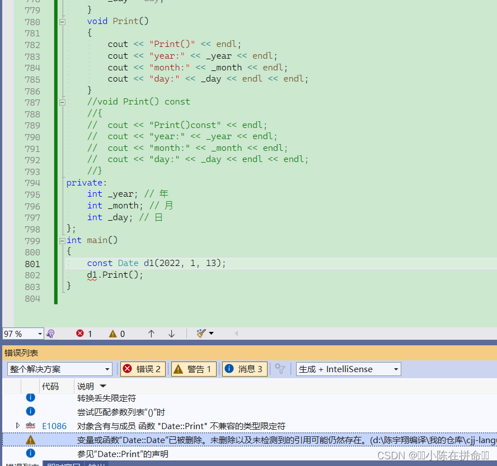
Task: Open the 说明 column filter arrow
Action: (103, 386)
